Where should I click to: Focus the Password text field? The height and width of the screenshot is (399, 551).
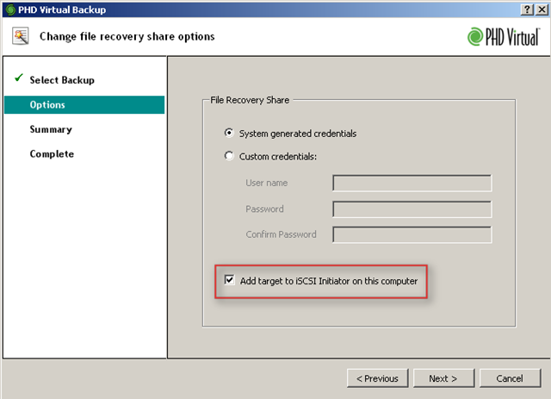[412, 209]
